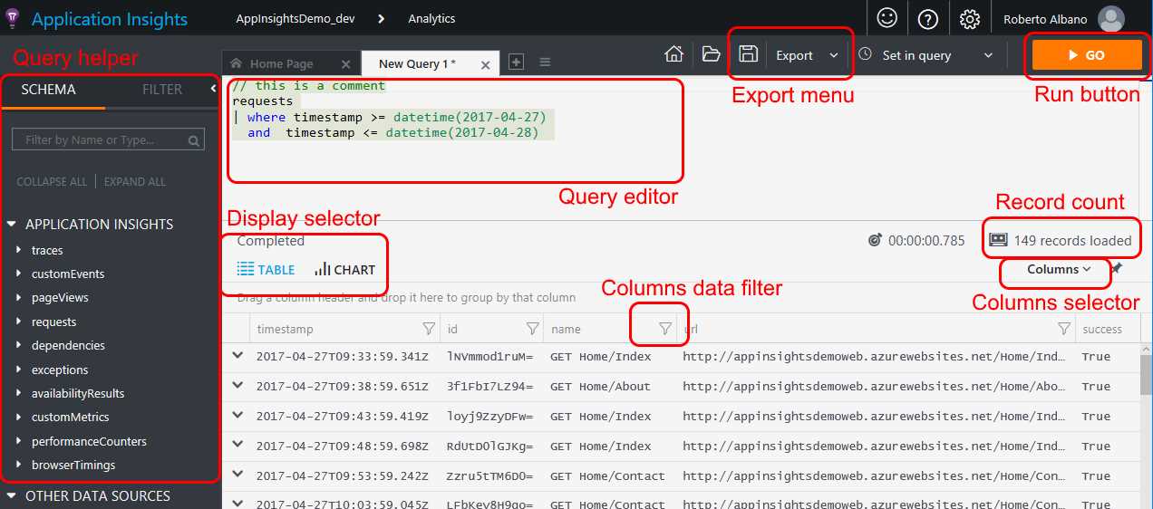Expand row with id 3f1FbI7LZ94=

coord(237,386)
